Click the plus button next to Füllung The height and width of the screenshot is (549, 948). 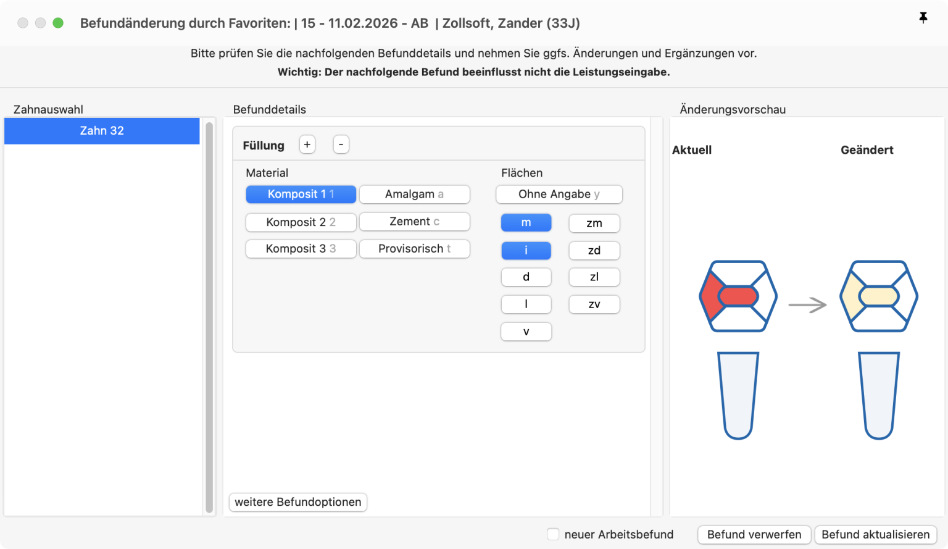[307, 145]
